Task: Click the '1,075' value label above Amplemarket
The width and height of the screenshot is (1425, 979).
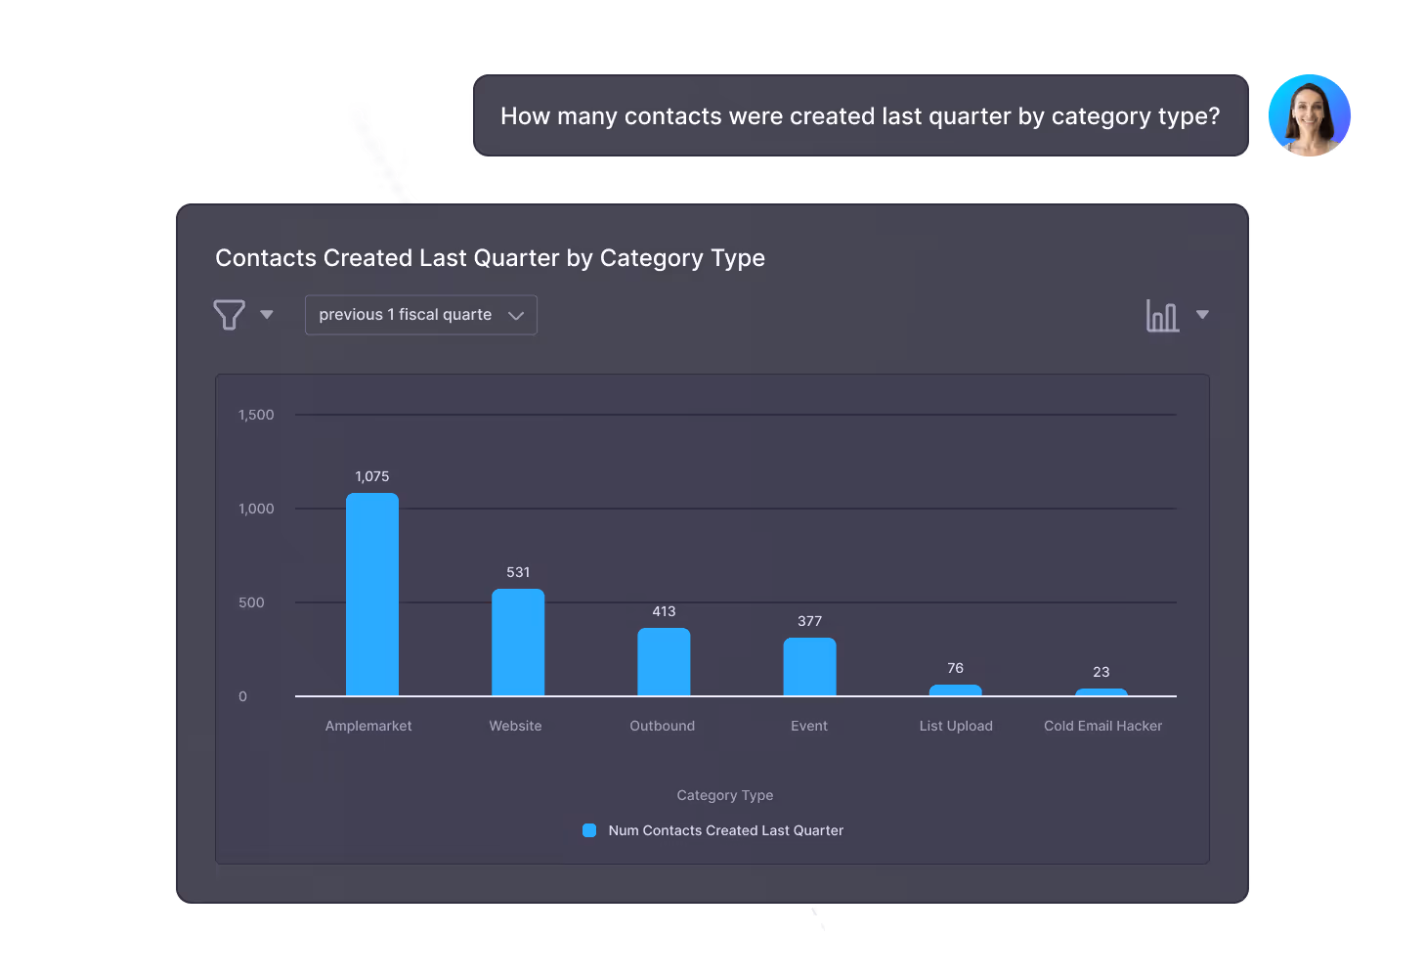Action: [371, 476]
